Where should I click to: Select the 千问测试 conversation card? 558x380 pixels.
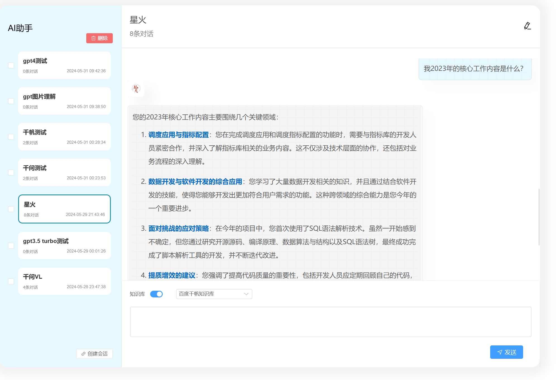pos(64,172)
